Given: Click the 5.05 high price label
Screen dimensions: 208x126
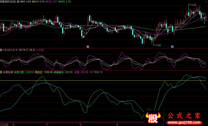Looking at the screenshot, I should 194,5.
